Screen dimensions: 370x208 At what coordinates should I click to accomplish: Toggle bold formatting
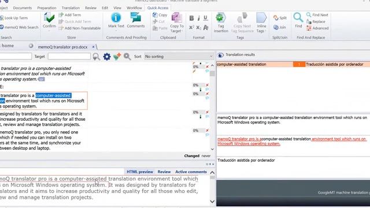[191, 18]
